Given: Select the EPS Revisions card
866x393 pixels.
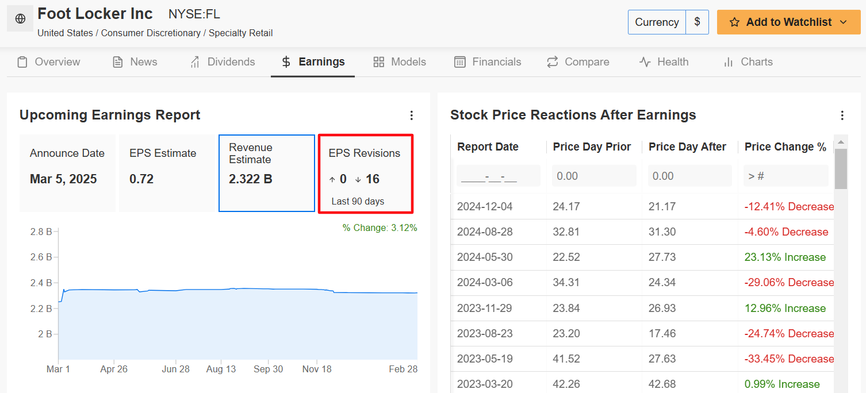Looking at the screenshot, I should [366, 174].
